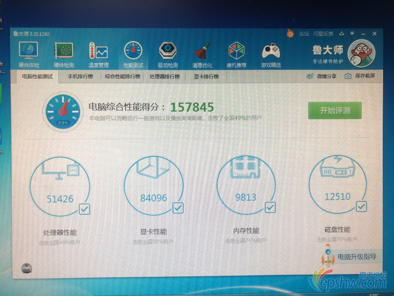Click 微博分享 share link

click(x=326, y=76)
